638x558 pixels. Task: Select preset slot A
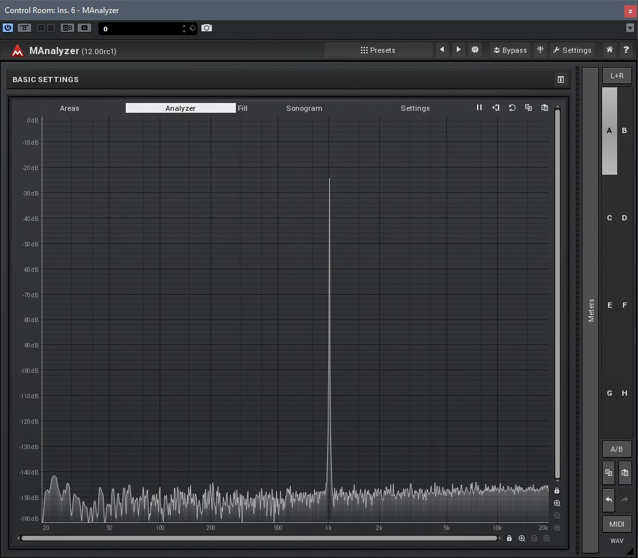click(x=609, y=130)
